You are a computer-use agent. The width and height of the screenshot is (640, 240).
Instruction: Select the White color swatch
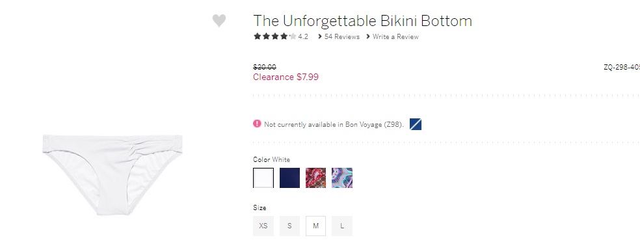point(263,178)
